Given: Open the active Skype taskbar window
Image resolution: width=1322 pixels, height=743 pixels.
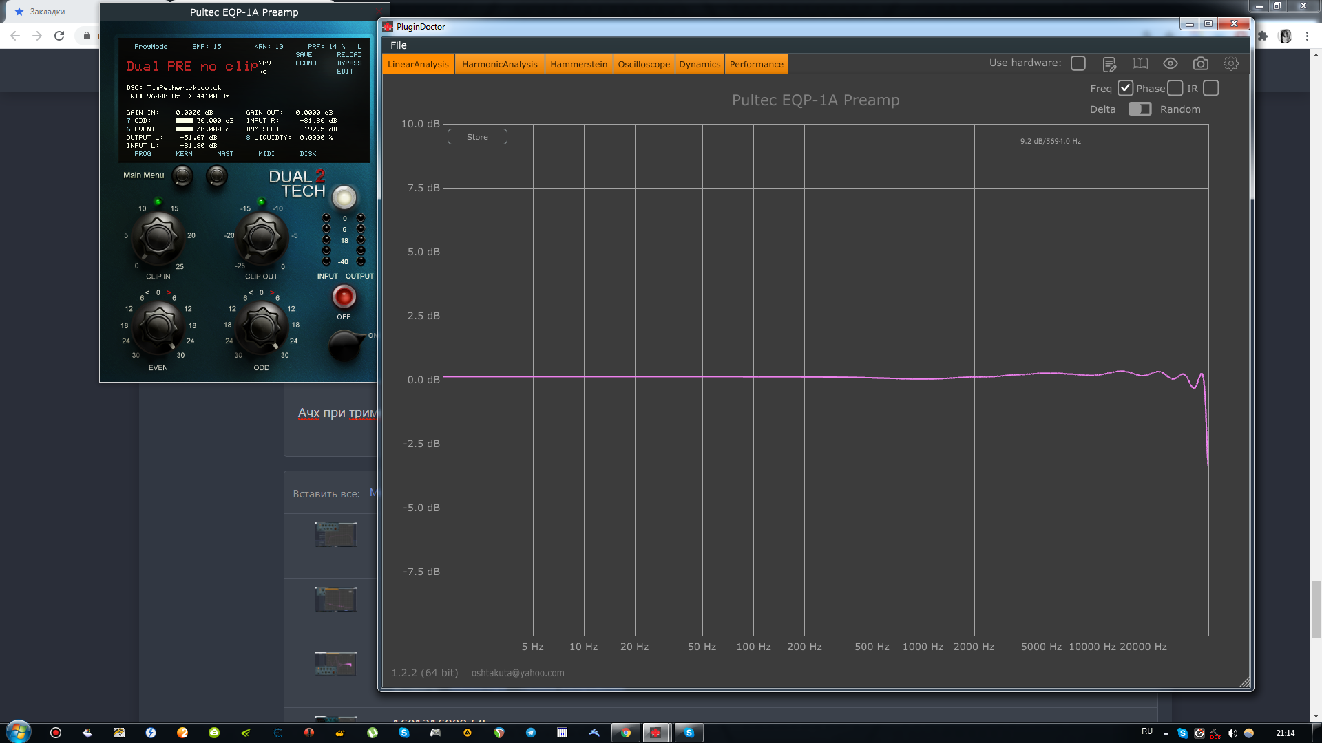Looking at the screenshot, I should pos(689,733).
